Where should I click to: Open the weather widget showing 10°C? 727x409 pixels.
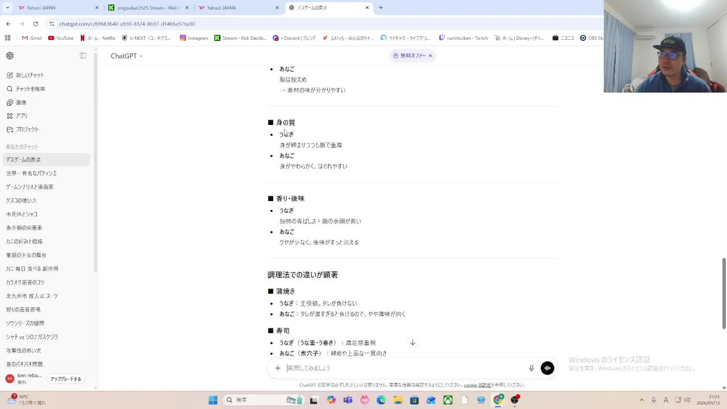click(26, 399)
